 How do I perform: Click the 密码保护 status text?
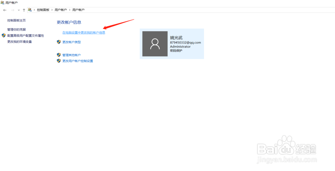tap(176, 50)
